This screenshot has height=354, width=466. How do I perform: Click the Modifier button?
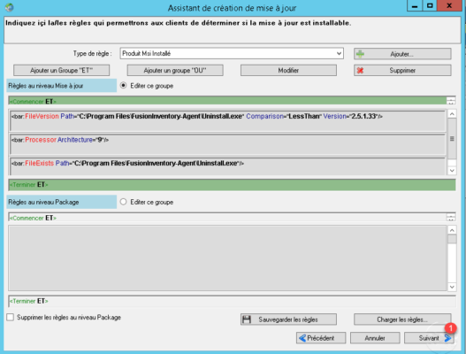(288, 71)
